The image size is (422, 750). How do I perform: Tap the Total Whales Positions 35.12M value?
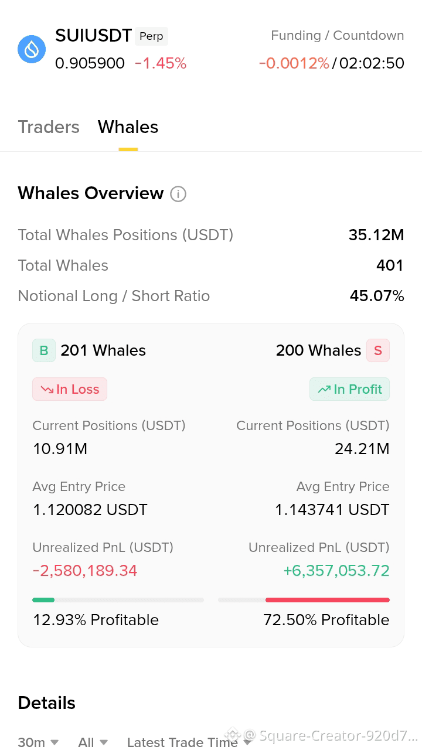click(x=376, y=235)
